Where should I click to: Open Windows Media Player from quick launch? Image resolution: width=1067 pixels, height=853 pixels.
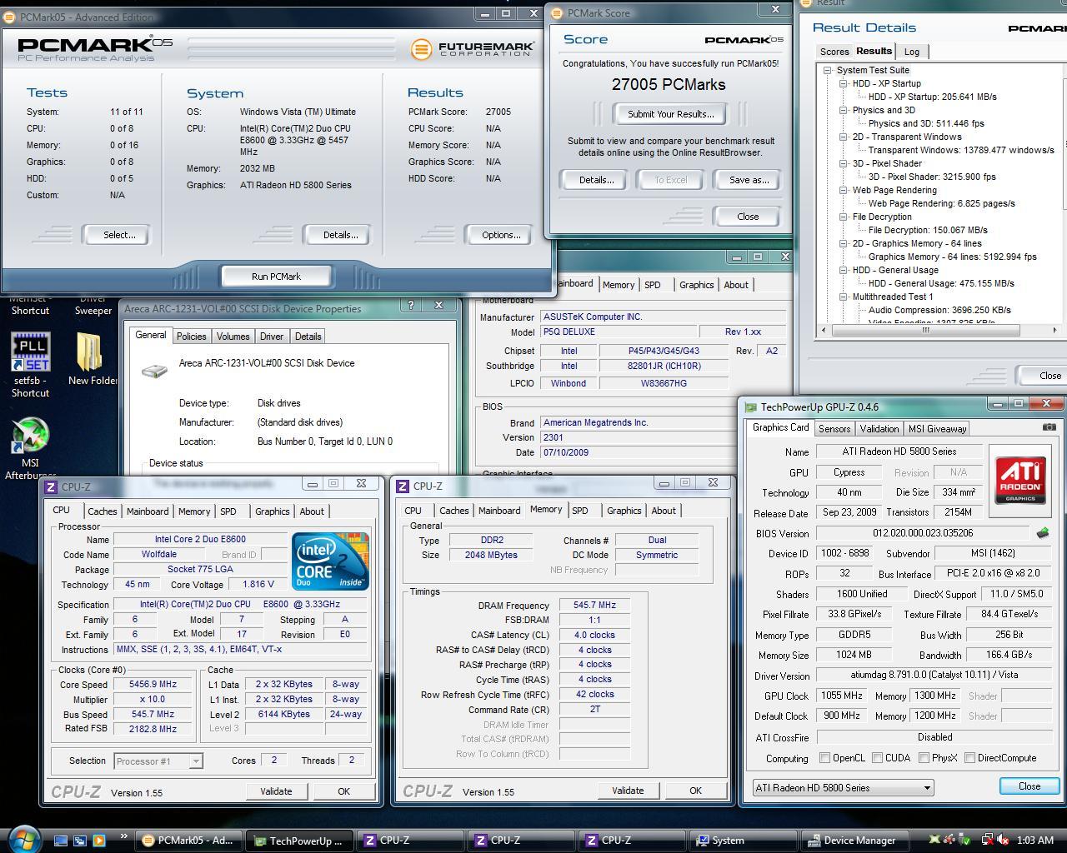(99, 841)
